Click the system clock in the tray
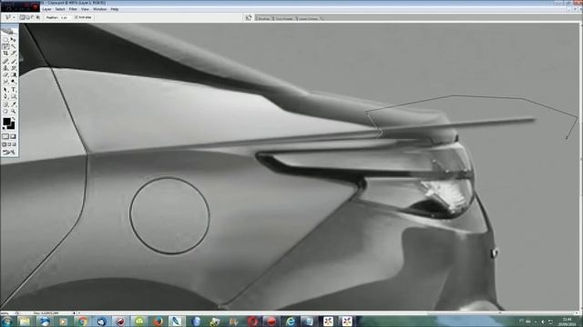Image resolution: width=583 pixels, height=327 pixels. coord(567,322)
